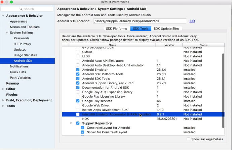Click System Settings in the breadcrumb
This screenshot has width=232, height=150.
click(110, 9)
